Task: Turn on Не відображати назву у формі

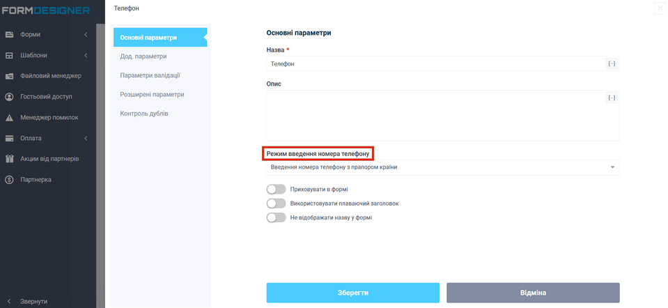Action: click(x=277, y=217)
